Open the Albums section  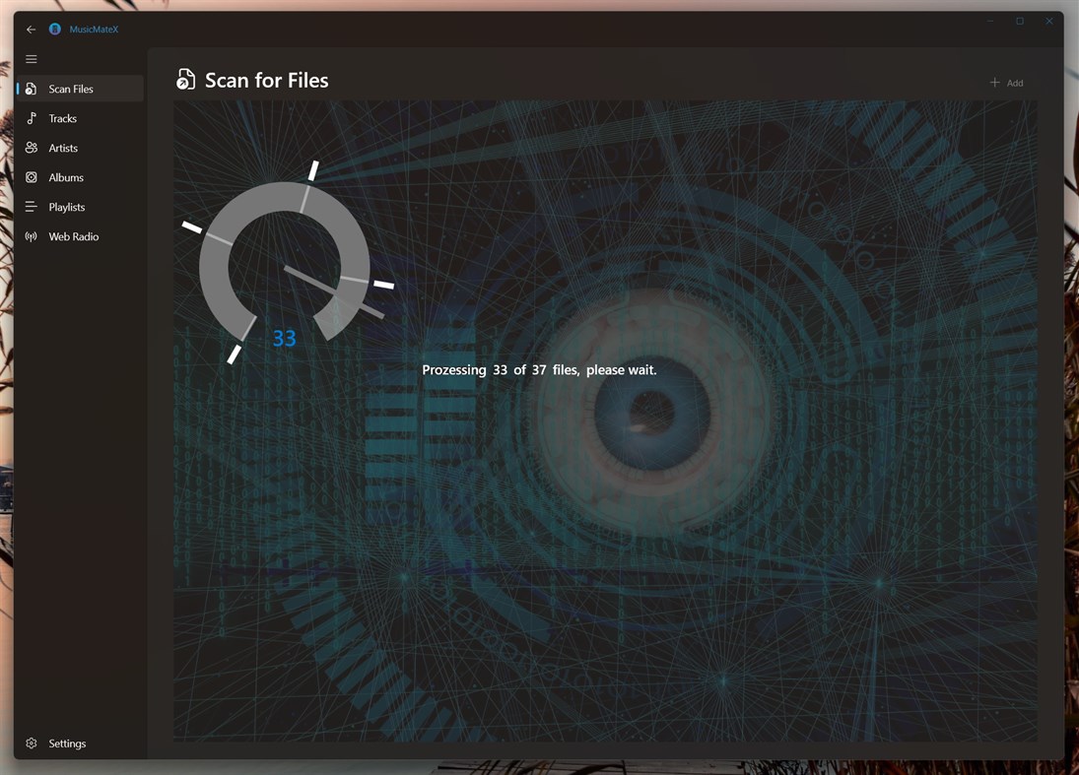pyautogui.click(x=65, y=177)
